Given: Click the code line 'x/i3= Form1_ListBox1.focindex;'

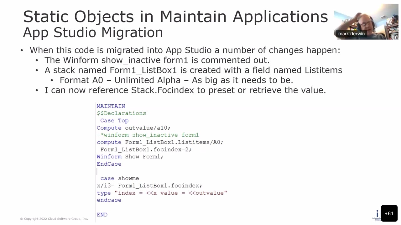Looking at the screenshot, I should (149, 186).
